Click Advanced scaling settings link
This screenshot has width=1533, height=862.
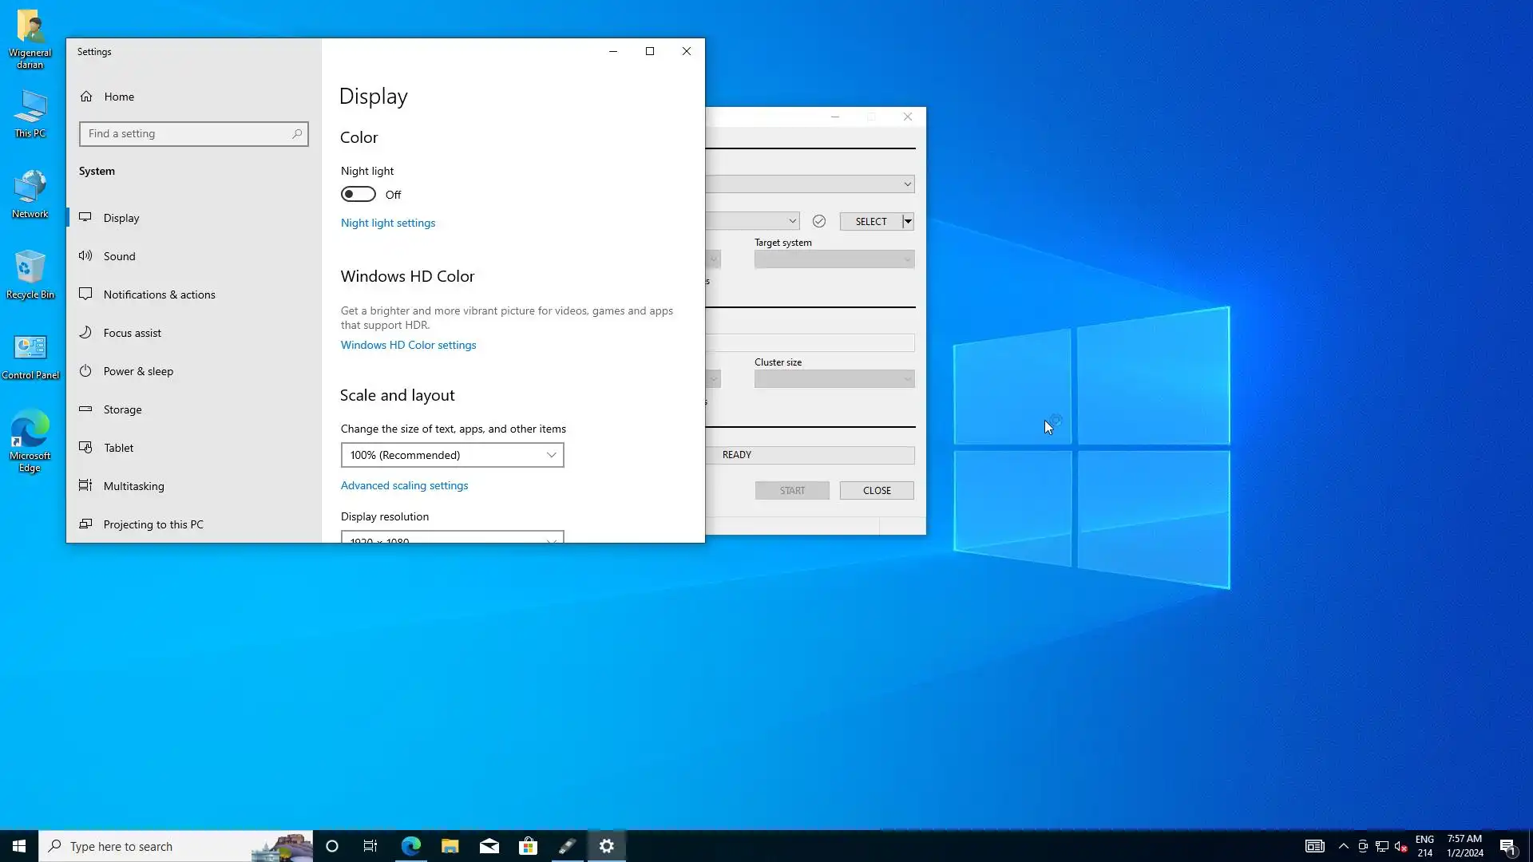click(404, 485)
